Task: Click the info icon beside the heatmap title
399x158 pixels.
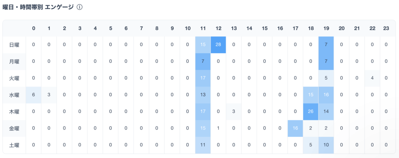Action: point(79,7)
